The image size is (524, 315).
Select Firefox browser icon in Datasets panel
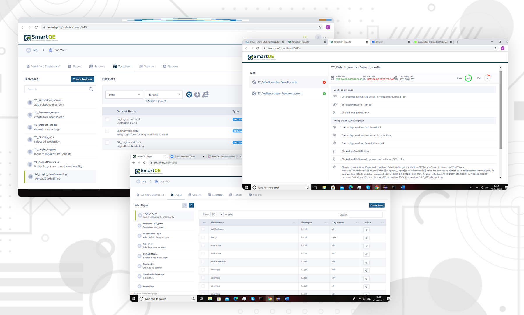197,94
